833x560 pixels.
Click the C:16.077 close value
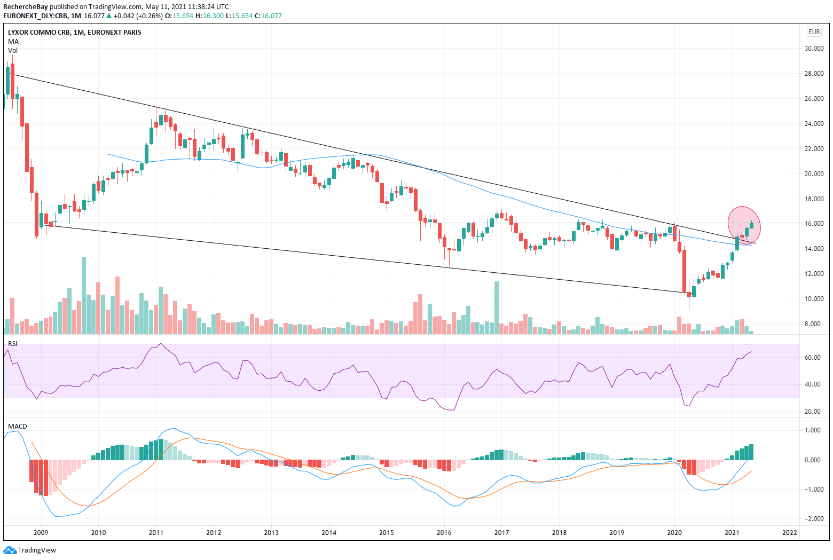(268, 16)
